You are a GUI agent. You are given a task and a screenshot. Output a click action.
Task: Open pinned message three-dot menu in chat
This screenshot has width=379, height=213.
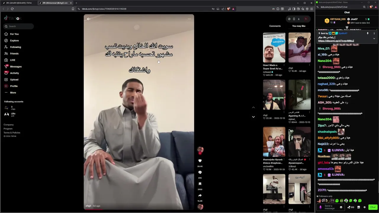[x=374, y=33]
